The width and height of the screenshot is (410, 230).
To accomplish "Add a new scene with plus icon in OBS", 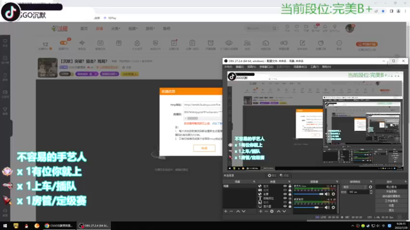I will pos(225,211).
